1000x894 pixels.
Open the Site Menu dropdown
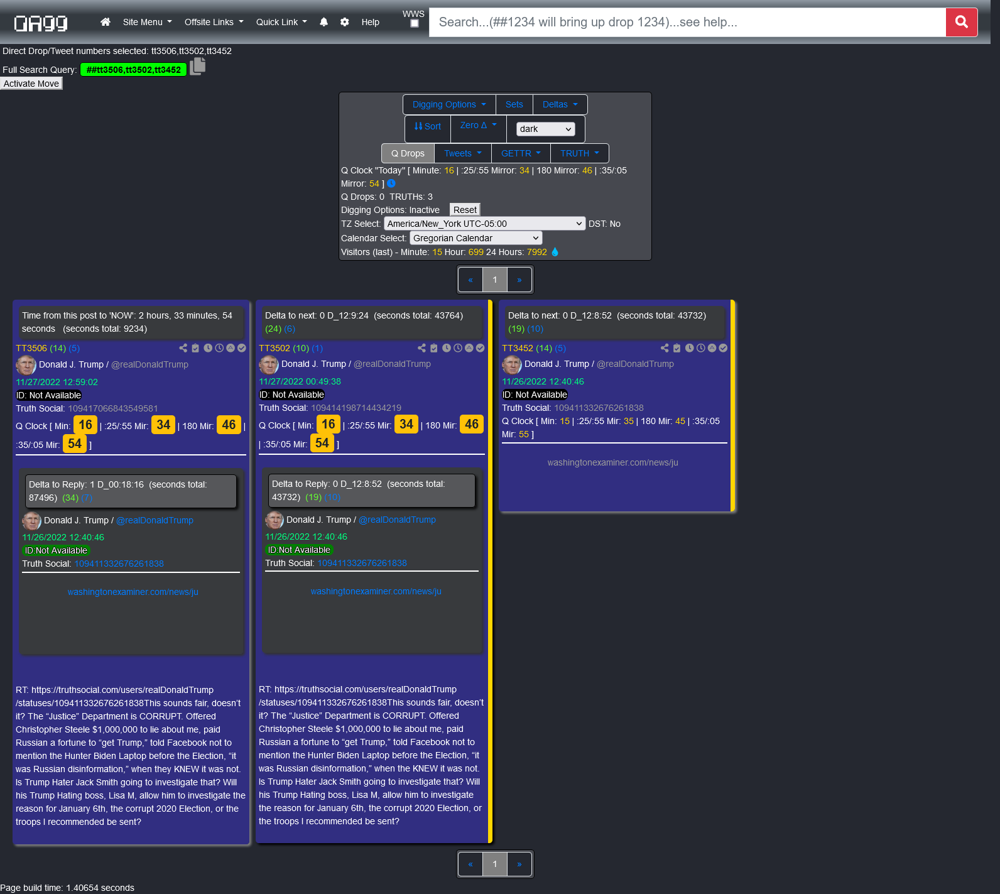[x=147, y=22]
